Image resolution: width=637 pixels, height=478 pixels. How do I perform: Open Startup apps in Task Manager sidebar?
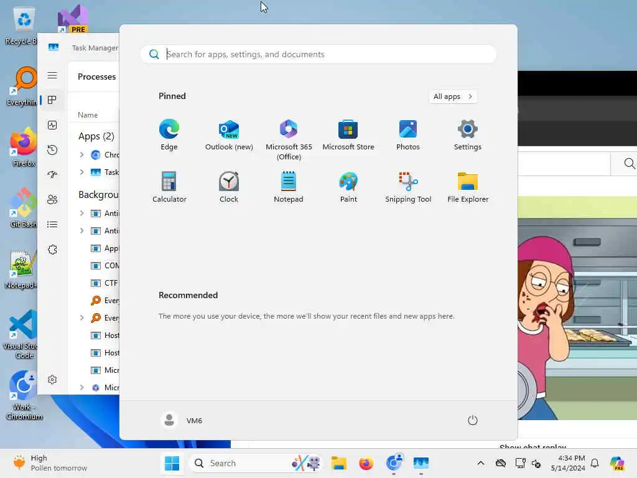52,175
